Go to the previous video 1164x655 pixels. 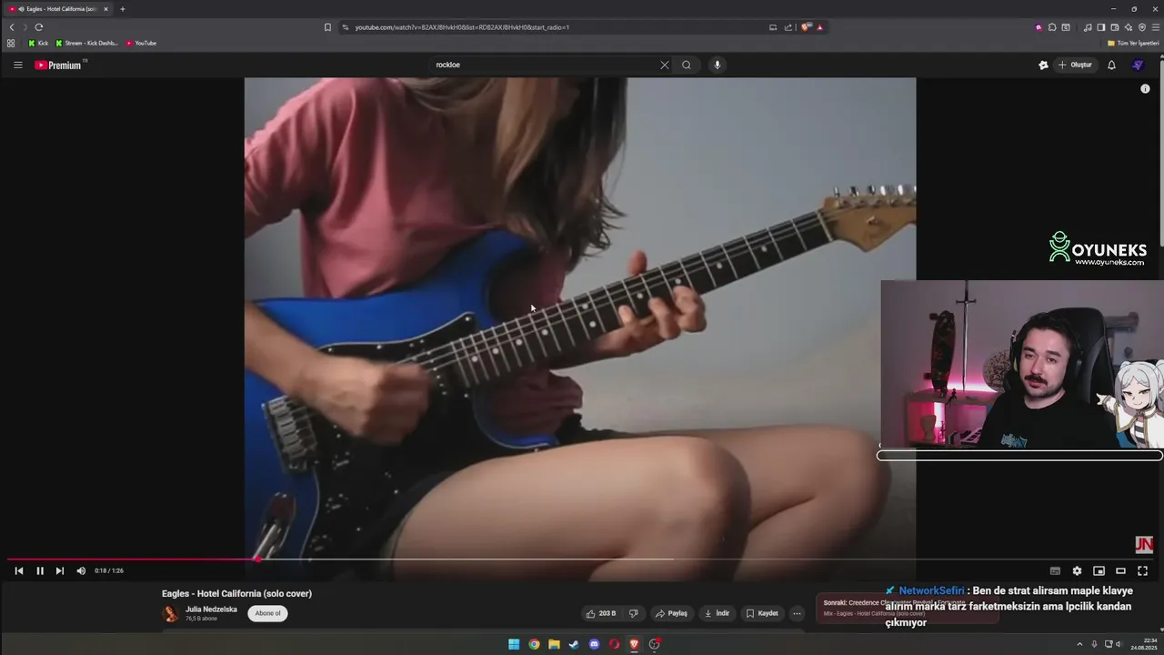pos(19,570)
